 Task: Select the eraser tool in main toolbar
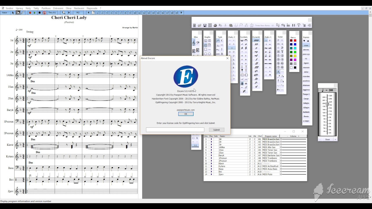18,13
